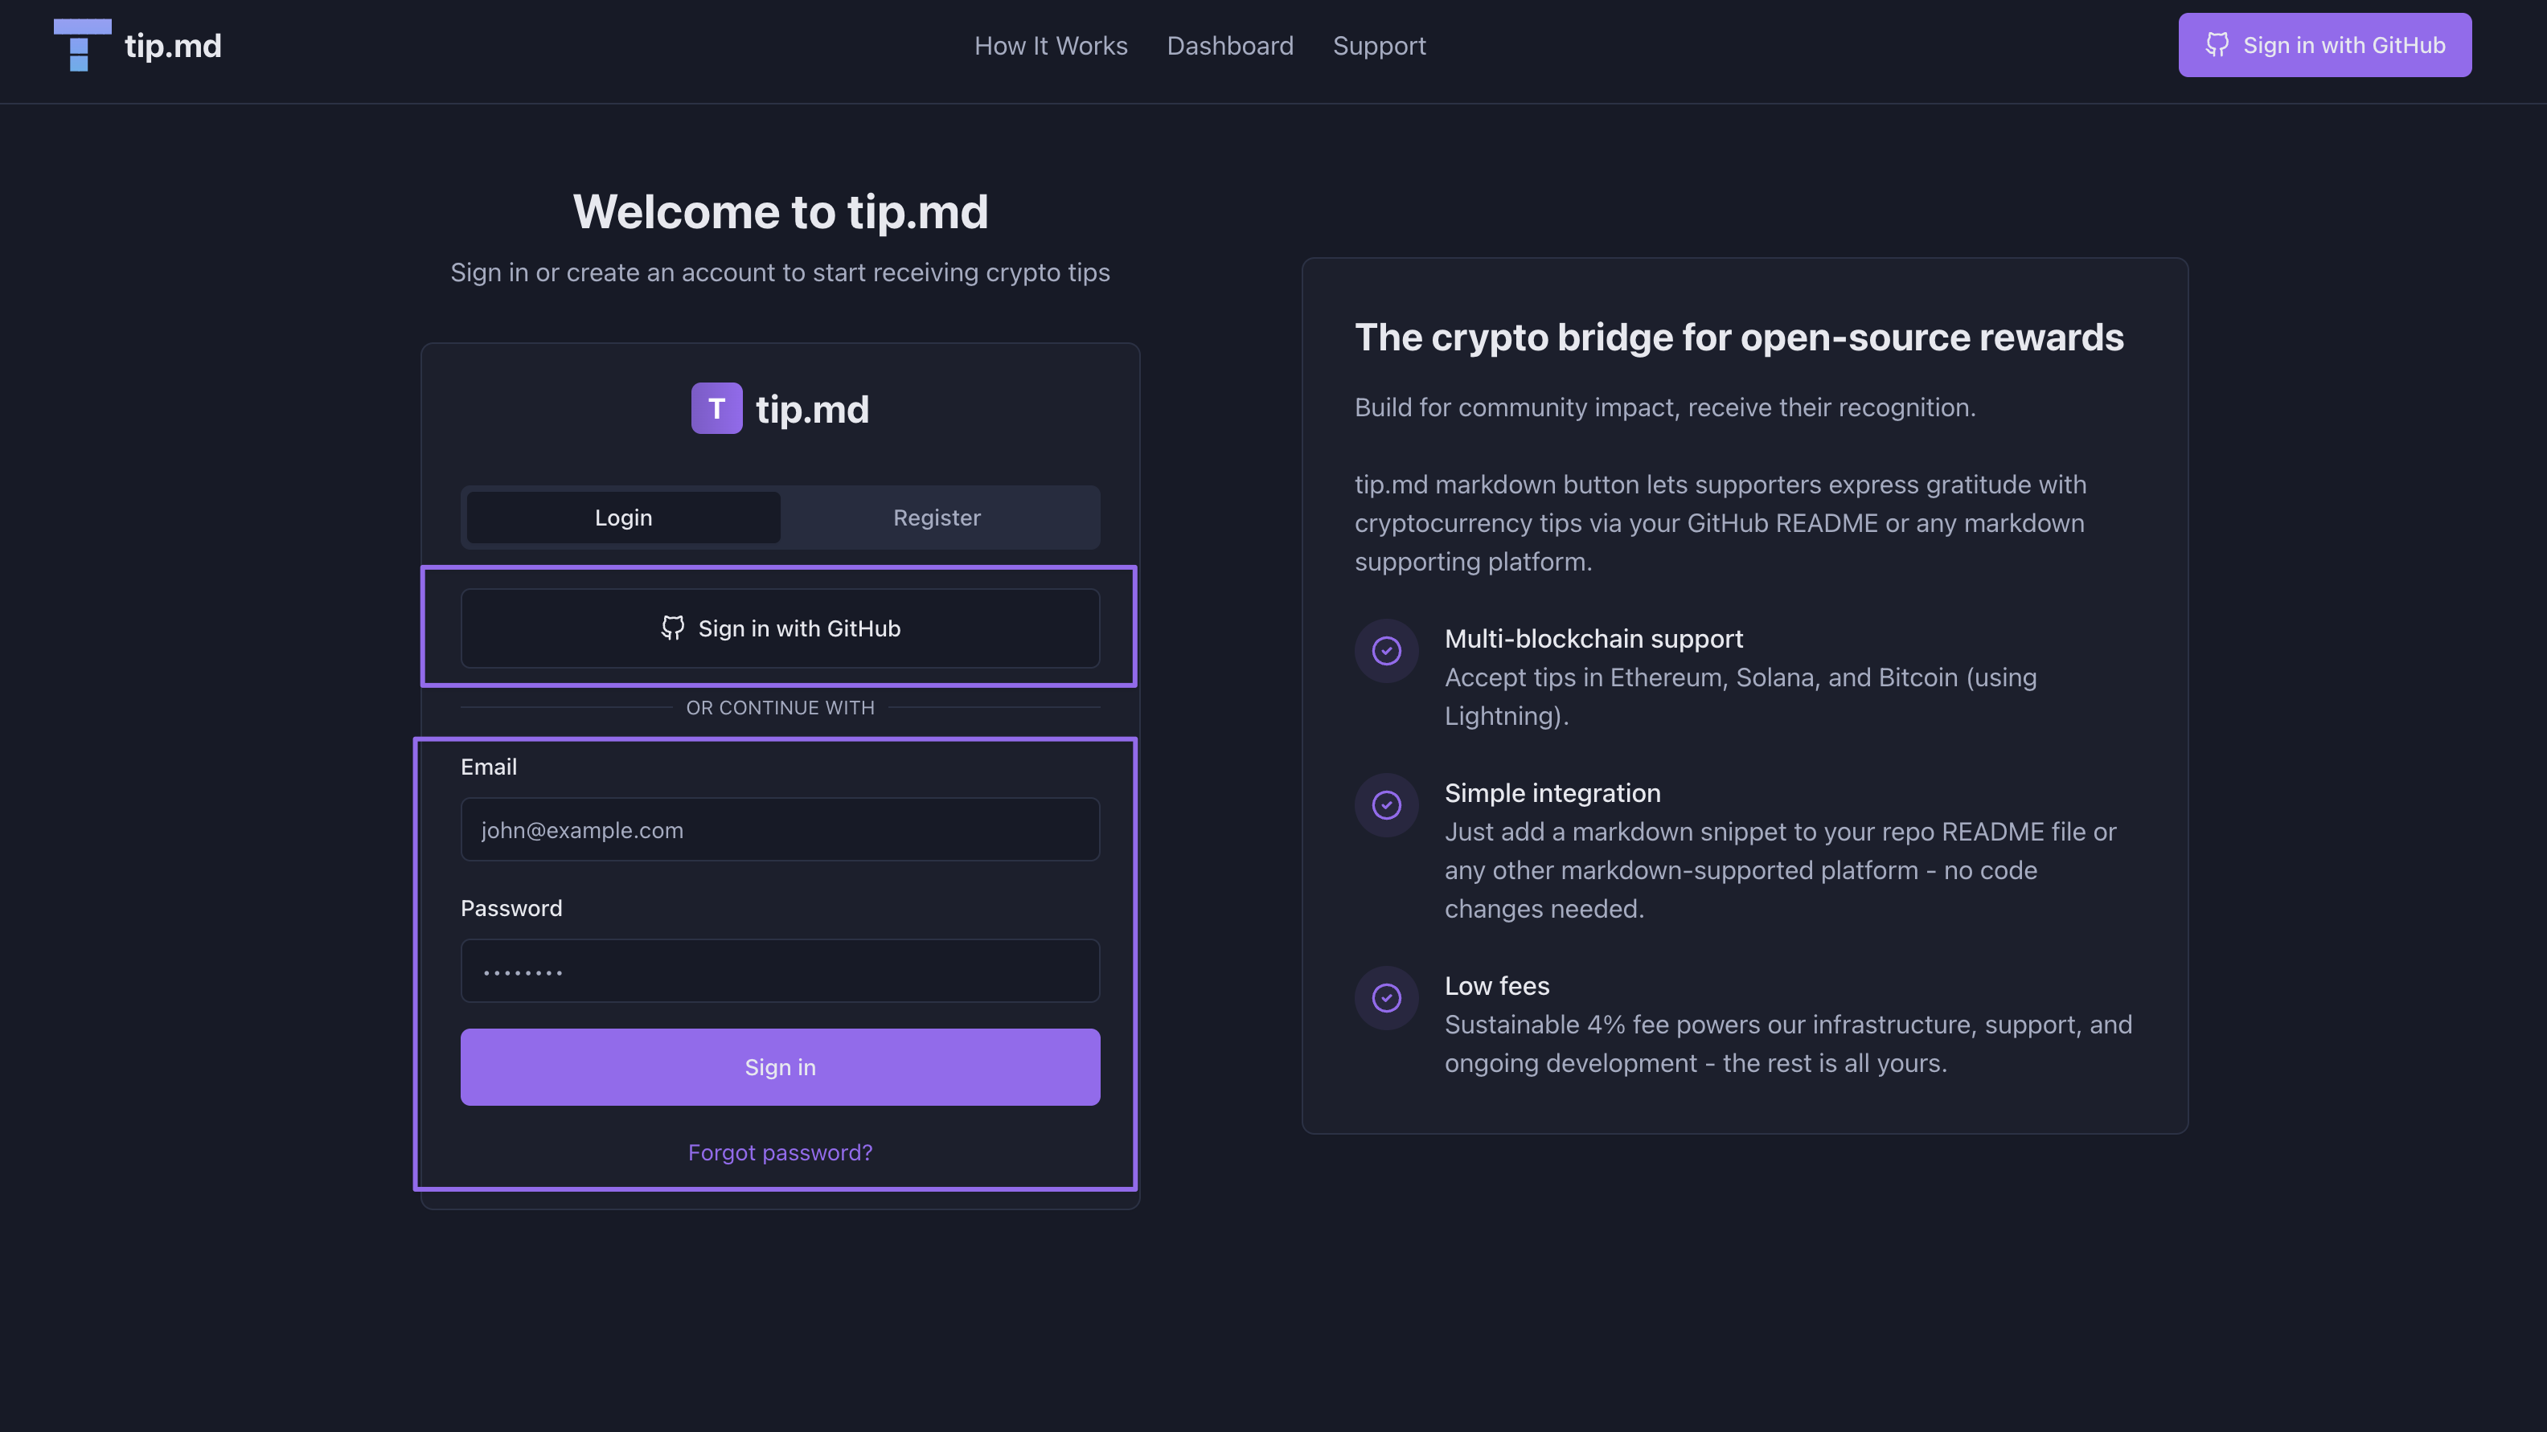Click the purple T logo in login card
This screenshot has width=2547, height=1432.
tap(716, 408)
